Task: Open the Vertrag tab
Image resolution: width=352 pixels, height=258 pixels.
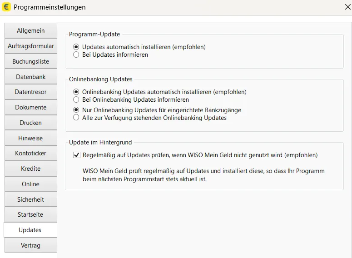Action: pos(30,245)
